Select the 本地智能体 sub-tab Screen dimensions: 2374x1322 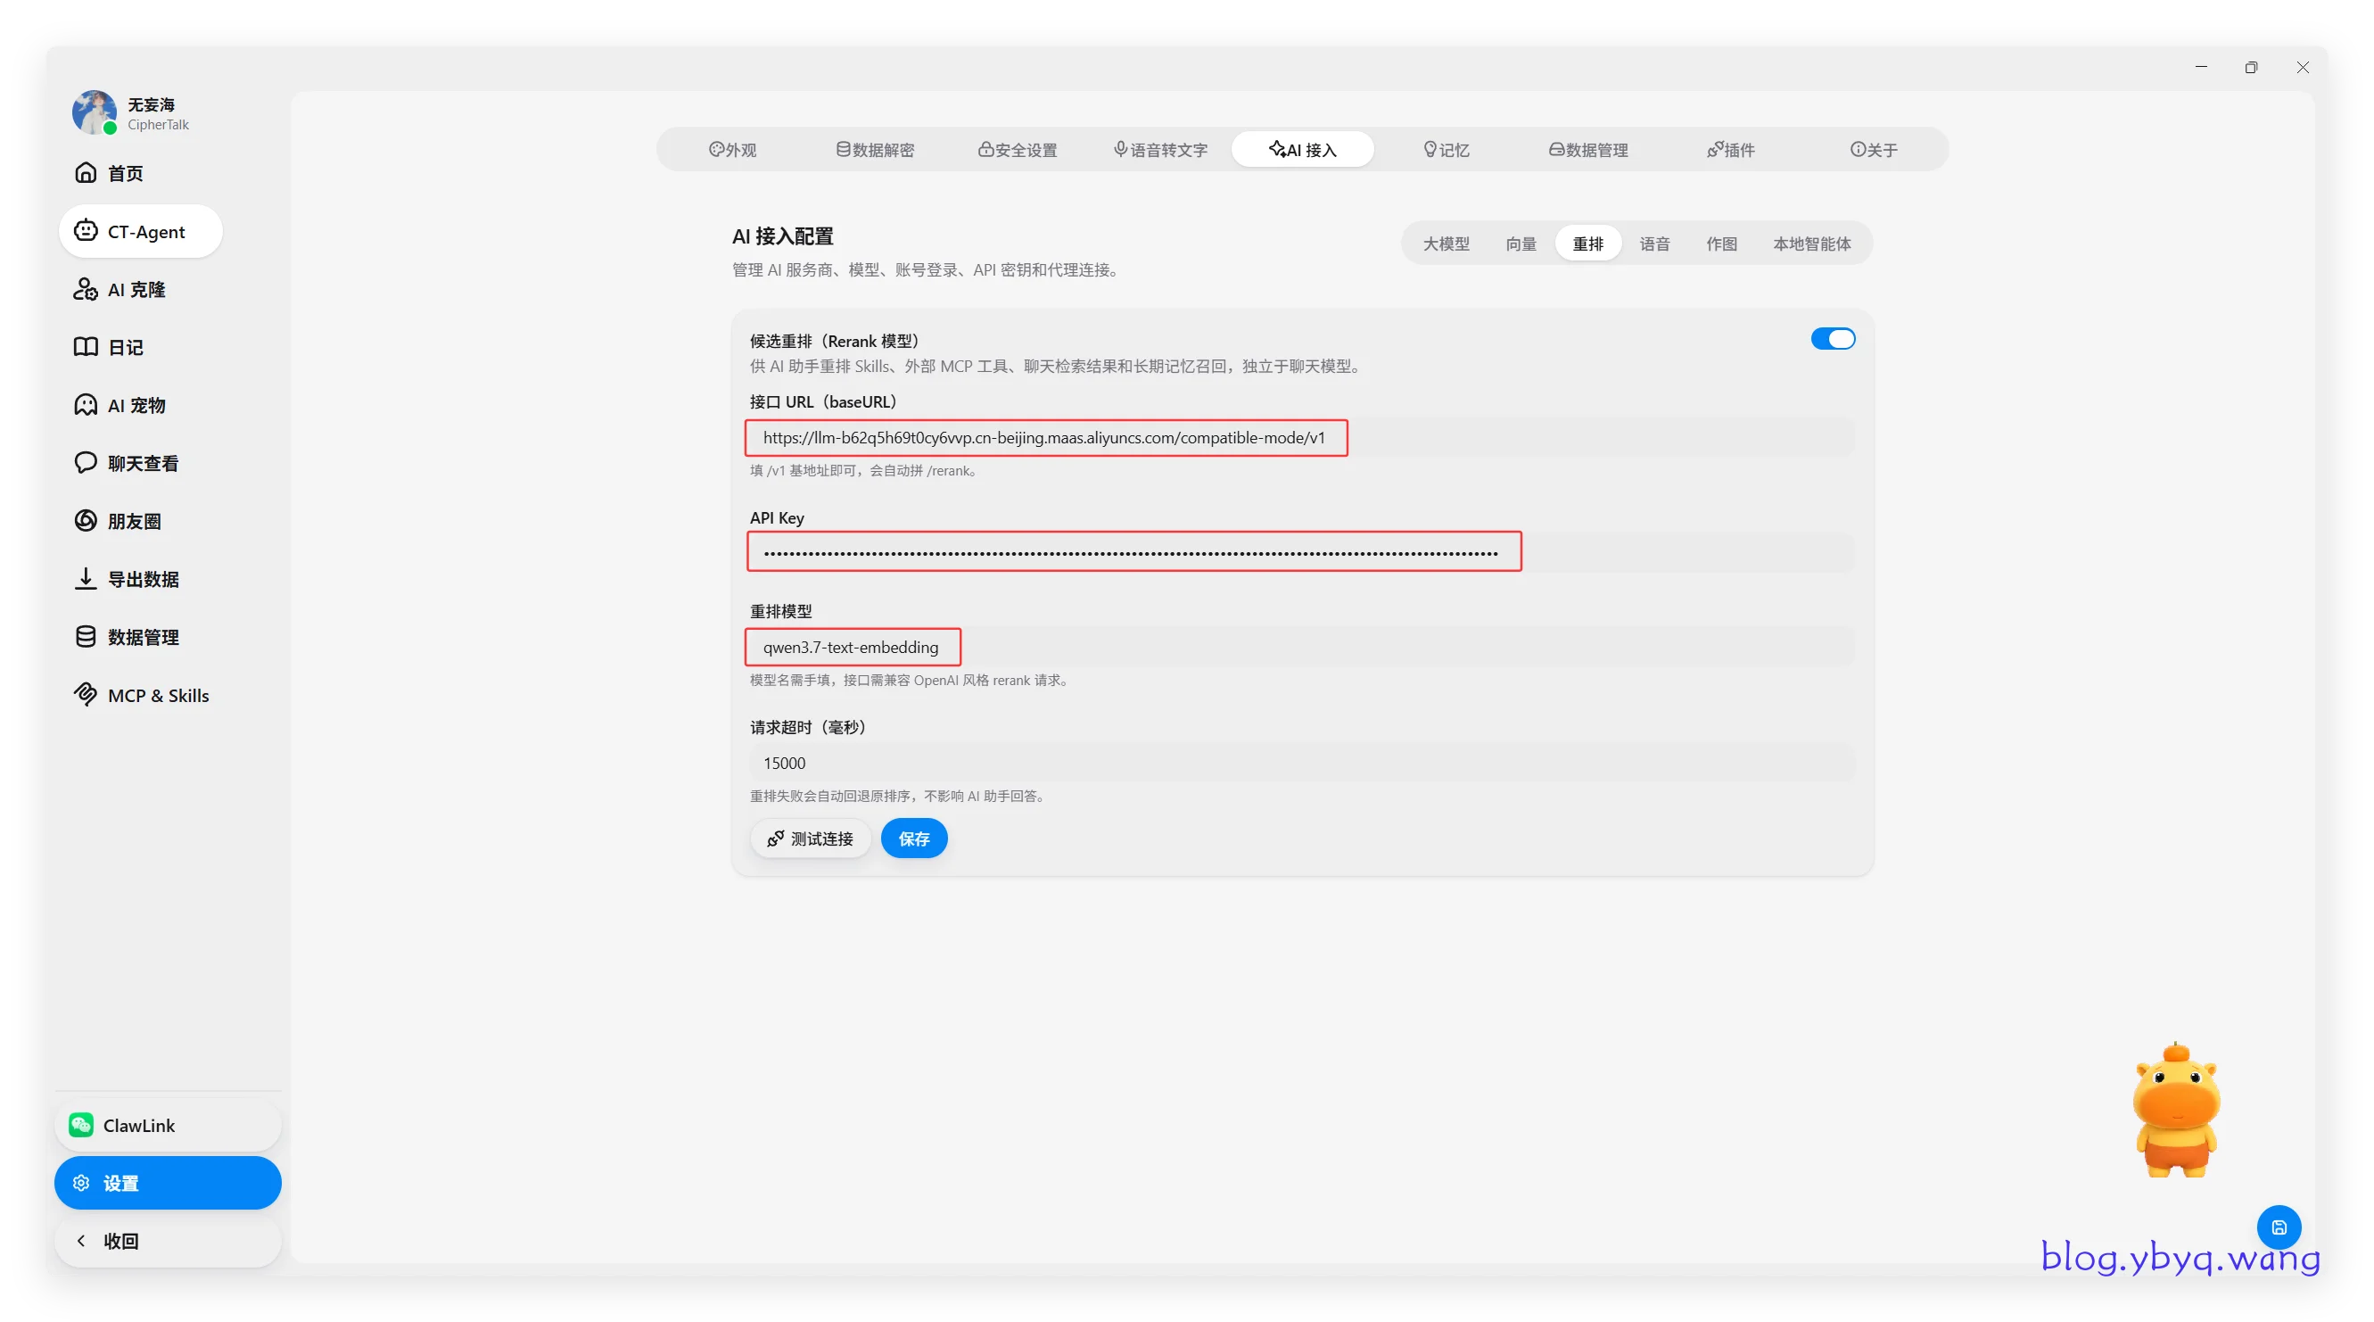coord(1812,244)
